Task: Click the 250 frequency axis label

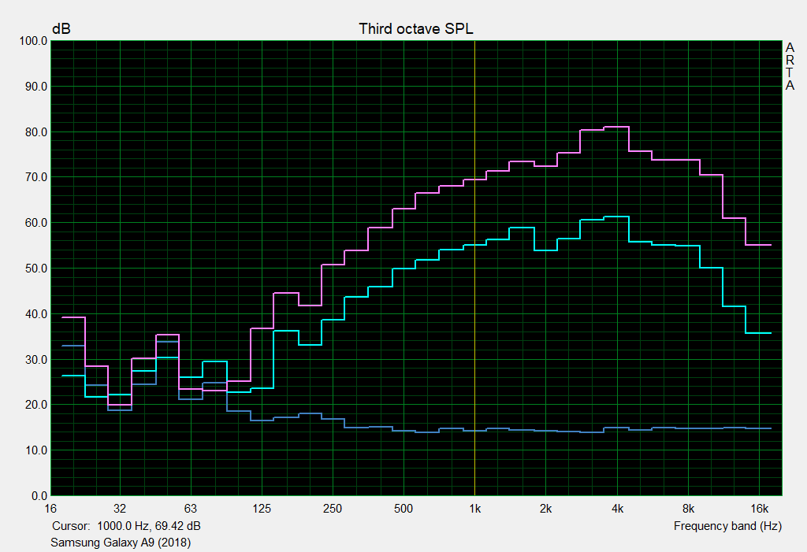Action: coord(333,509)
